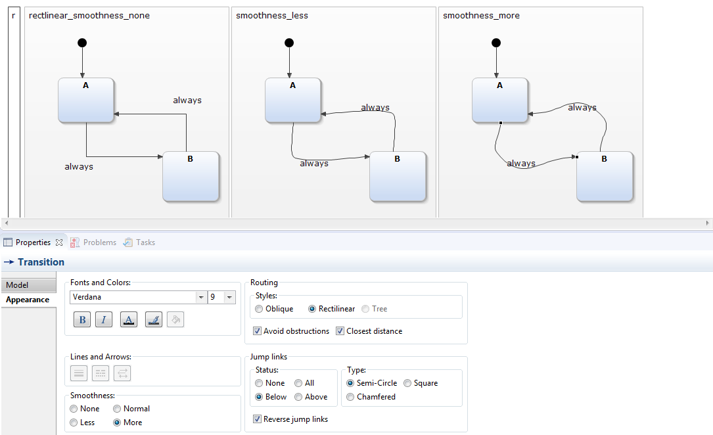Open the arrow type icon menu
The width and height of the screenshot is (713, 435).
click(122, 373)
